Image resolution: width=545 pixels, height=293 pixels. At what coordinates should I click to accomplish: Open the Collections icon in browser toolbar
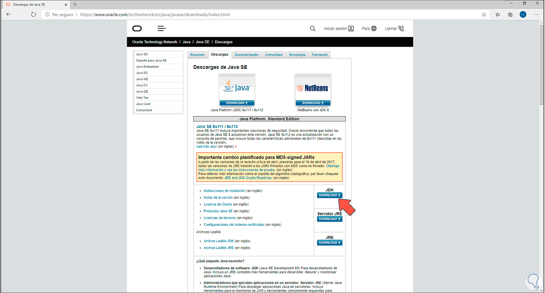click(510, 15)
